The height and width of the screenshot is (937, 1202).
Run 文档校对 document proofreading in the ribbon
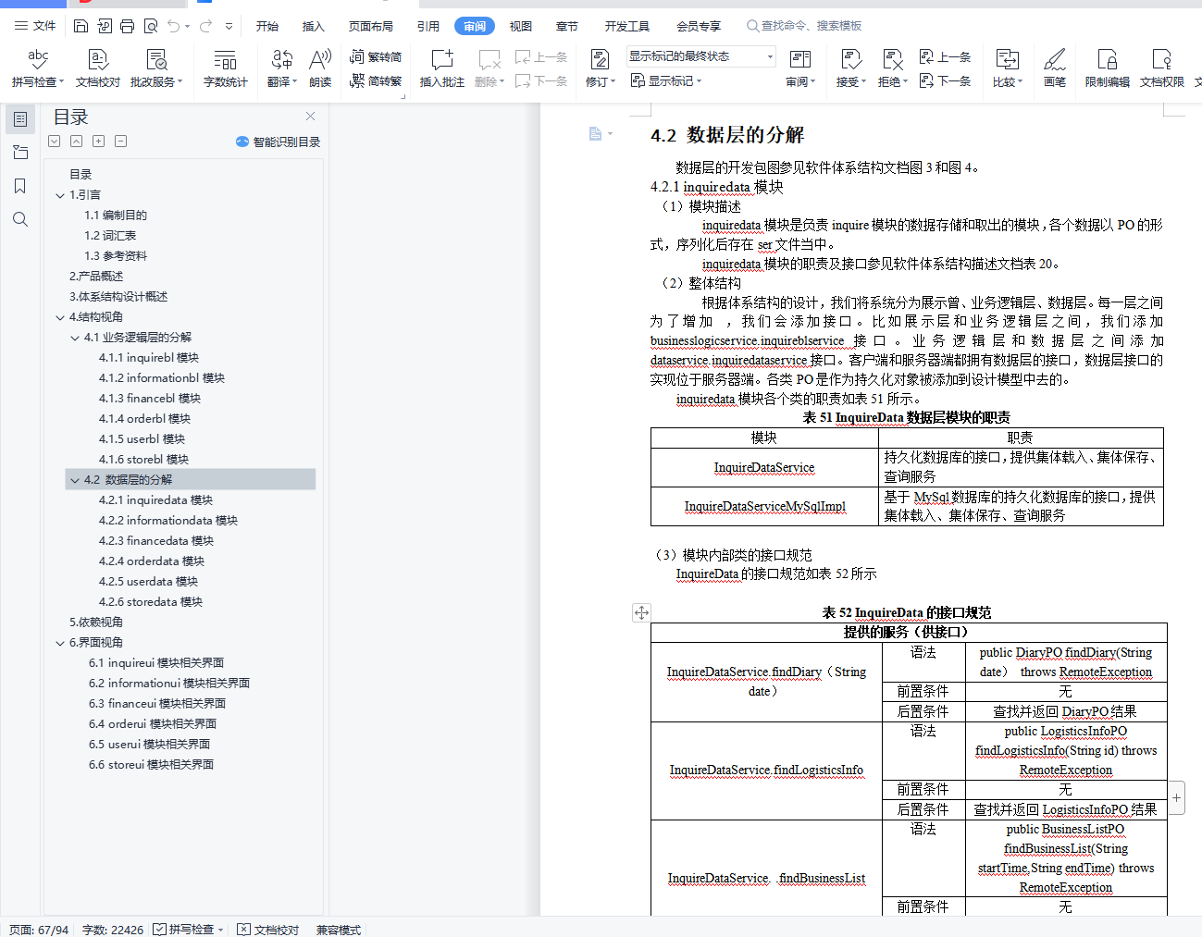click(x=97, y=68)
